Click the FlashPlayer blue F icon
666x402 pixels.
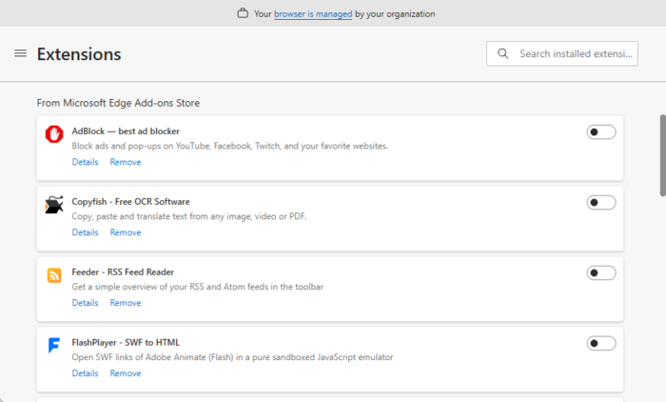[54, 346]
